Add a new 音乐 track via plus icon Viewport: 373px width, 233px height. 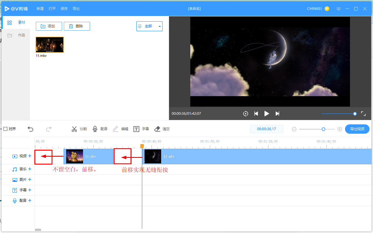coord(29,169)
